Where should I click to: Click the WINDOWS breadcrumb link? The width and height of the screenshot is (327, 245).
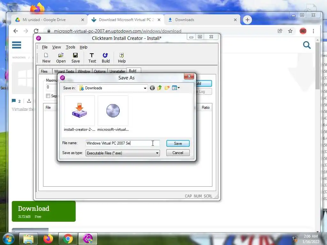19,57
